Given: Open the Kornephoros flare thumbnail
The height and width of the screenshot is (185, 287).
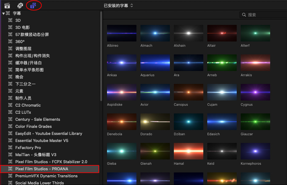Looking at the screenshot, I should [x=255, y=151].
